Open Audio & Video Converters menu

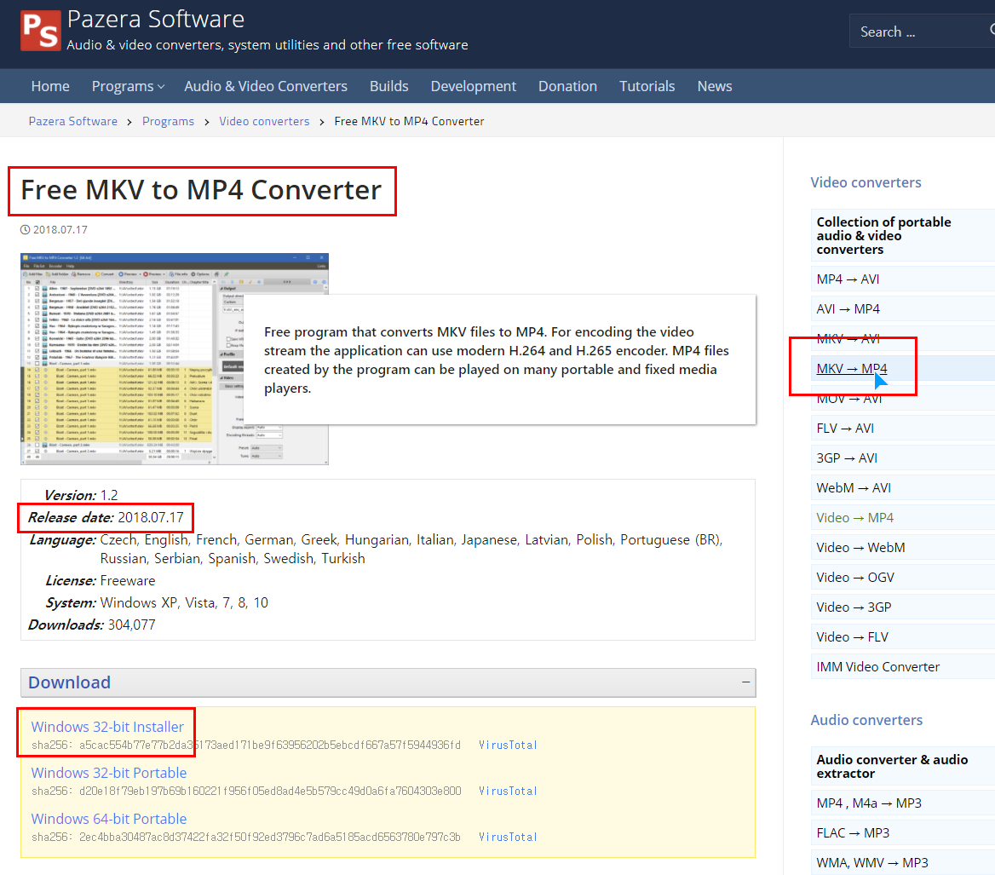pos(266,86)
